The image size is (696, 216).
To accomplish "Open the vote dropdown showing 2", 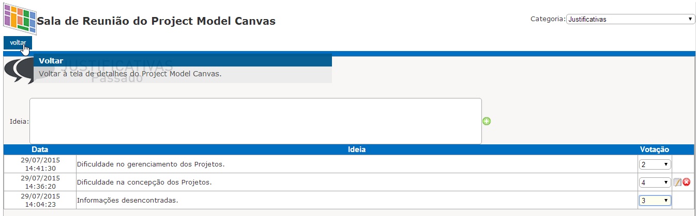I will 655,164.
